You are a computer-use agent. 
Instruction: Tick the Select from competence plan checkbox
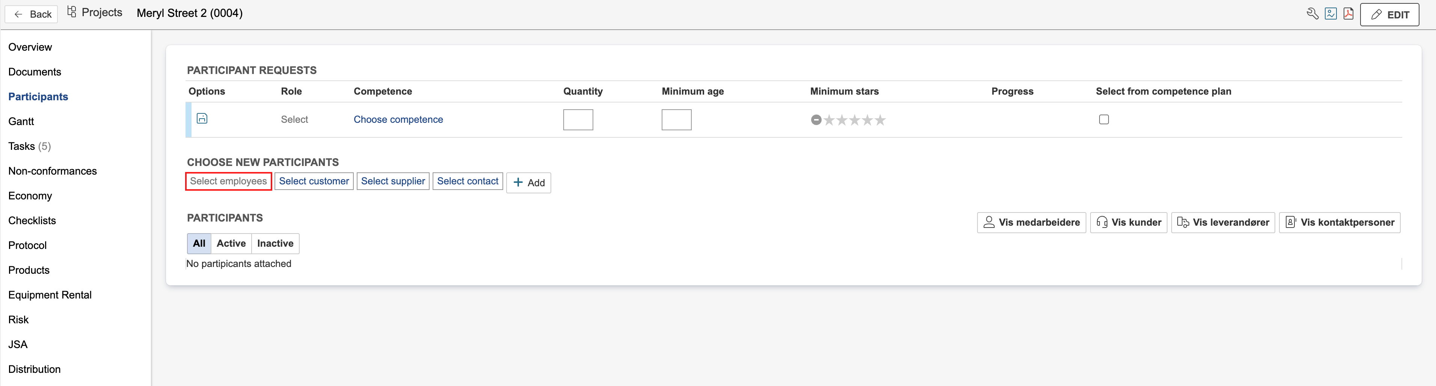(1103, 119)
